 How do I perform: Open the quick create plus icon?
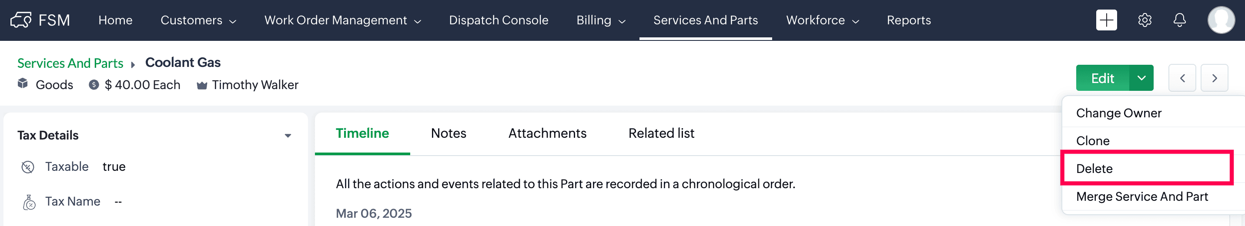[x=1106, y=20]
